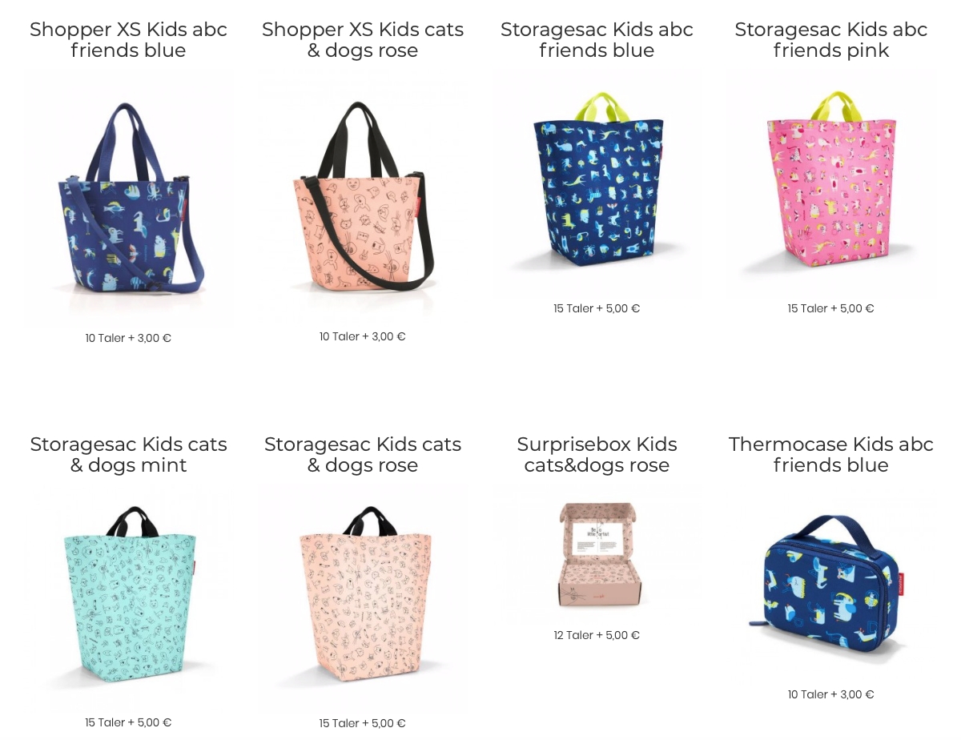Click the 12 Taler + 5,00 € price
Screen dimensions: 961x740
pos(597,635)
